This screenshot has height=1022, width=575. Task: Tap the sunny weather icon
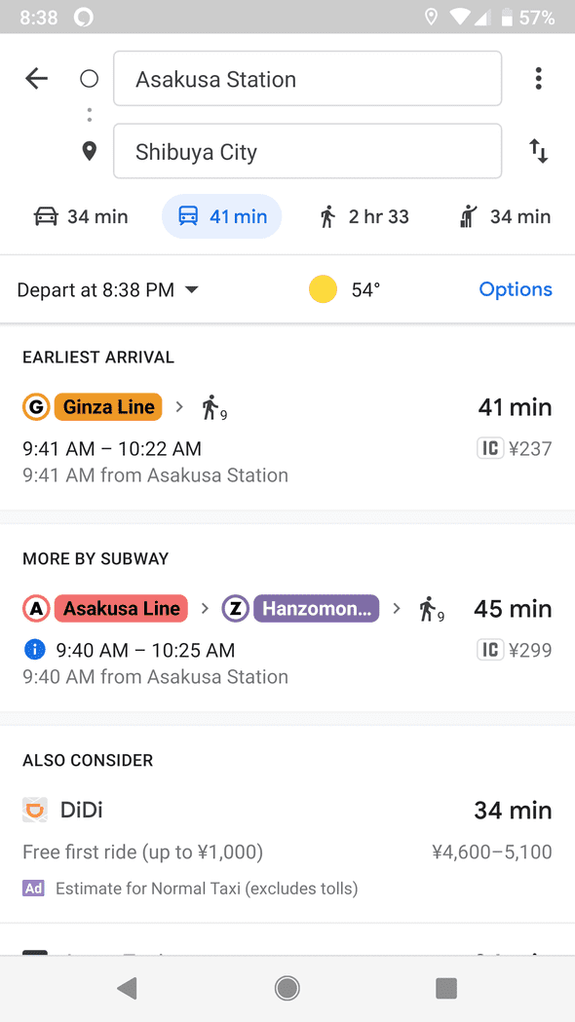[323, 289]
